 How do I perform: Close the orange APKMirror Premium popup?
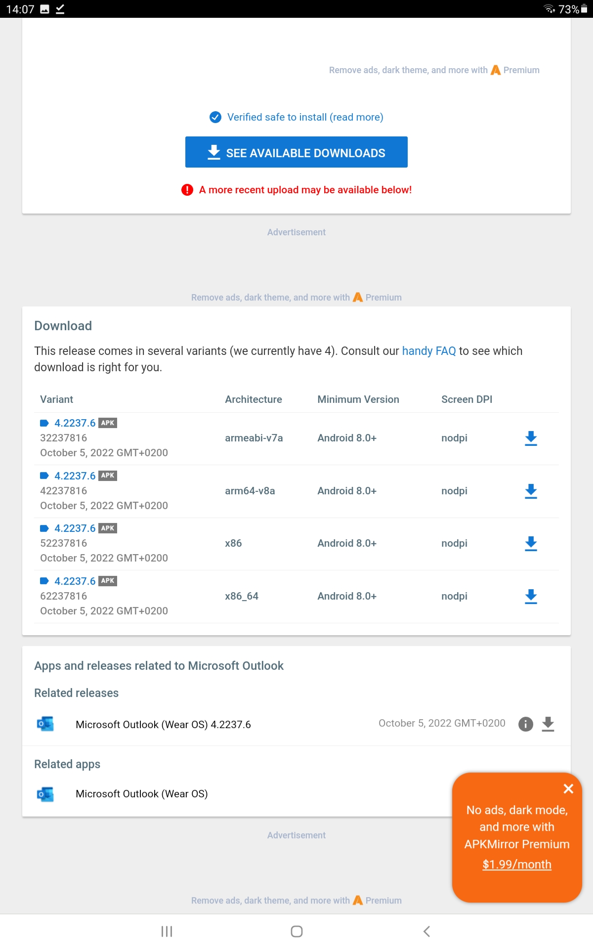(x=568, y=789)
